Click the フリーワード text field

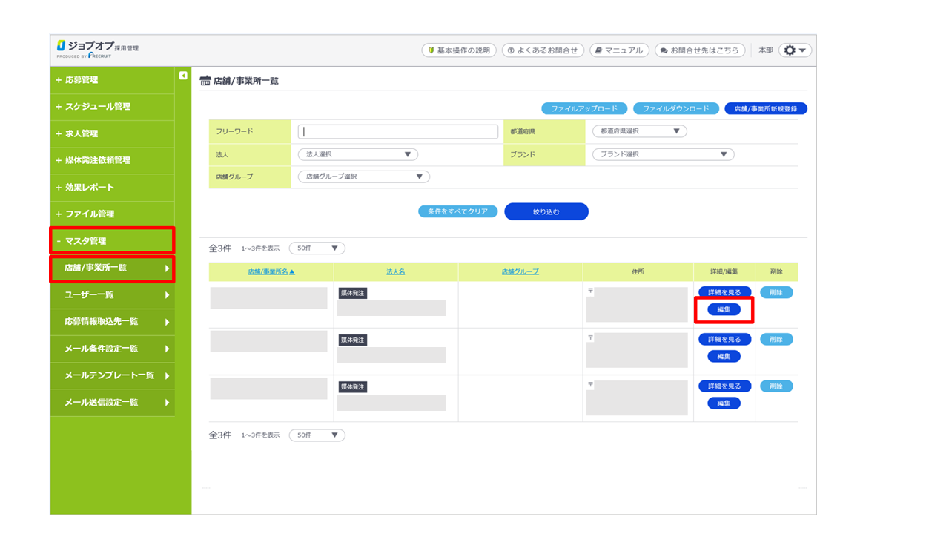397,131
